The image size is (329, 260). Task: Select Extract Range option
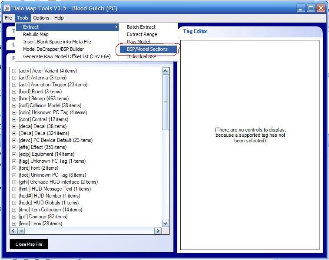click(x=148, y=34)
